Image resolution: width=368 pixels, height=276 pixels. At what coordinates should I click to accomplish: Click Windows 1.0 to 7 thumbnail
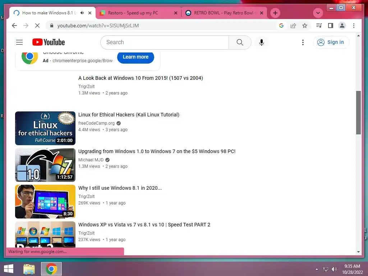(45, 165)
